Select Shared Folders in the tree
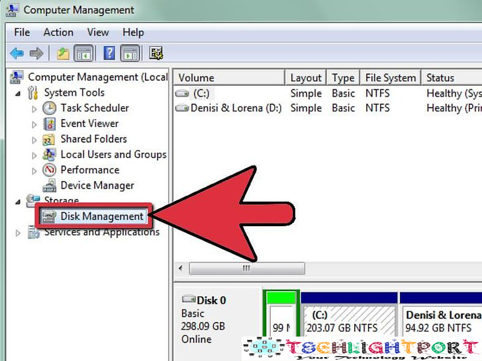The image size is (482, 361). click(x=94, y=139)
